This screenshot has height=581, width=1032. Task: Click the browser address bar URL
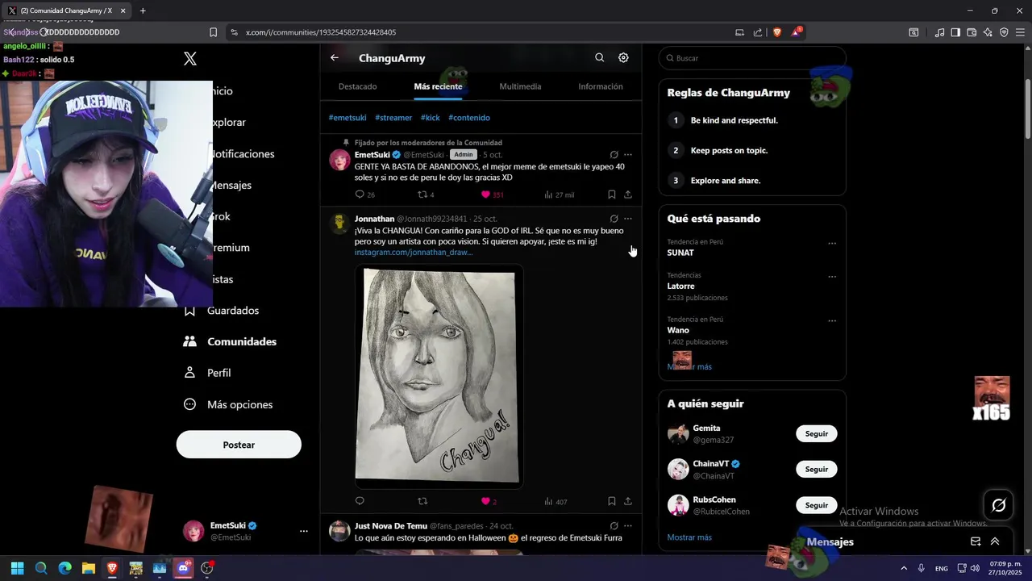pyautogui.click(x=321, y=32)
